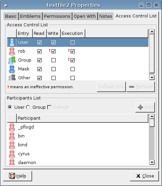Screen dimensions: 162x186
Task: Click the window menu icon in title bar
Action: click(x=5, y=5)
